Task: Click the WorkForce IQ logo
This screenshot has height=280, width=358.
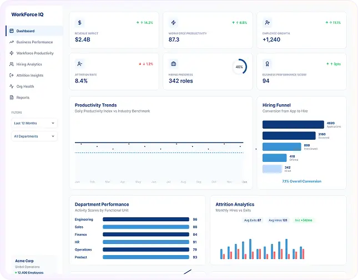Action: 27,14
